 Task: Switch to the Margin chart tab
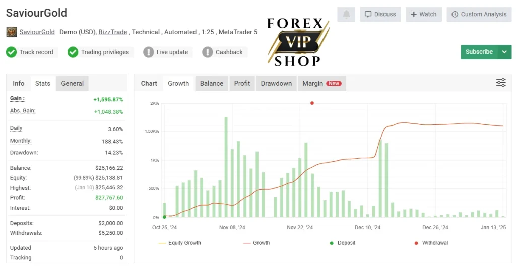322,83
